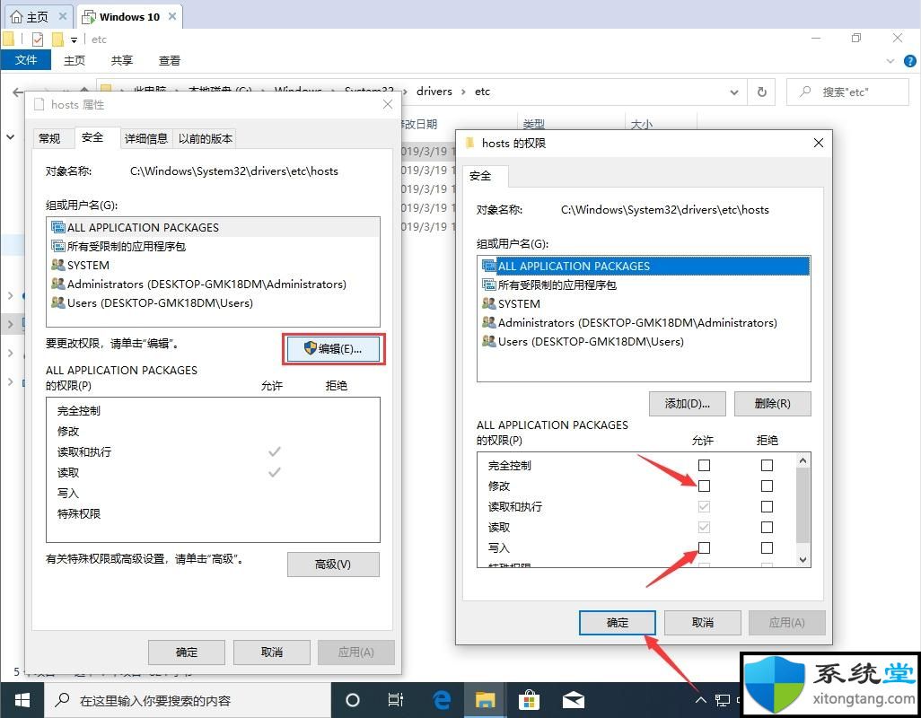Check 修改 deny checkbox

767,486
